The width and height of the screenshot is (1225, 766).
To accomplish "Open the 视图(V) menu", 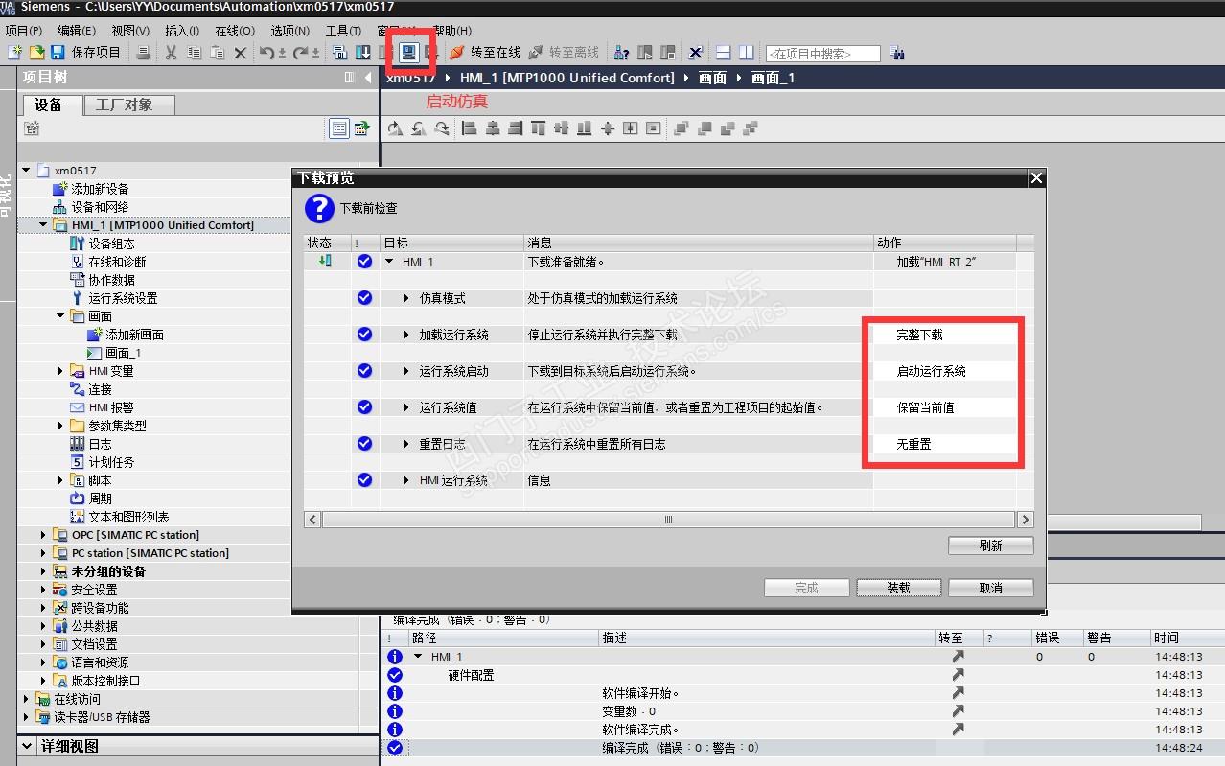I will point(130,31).
